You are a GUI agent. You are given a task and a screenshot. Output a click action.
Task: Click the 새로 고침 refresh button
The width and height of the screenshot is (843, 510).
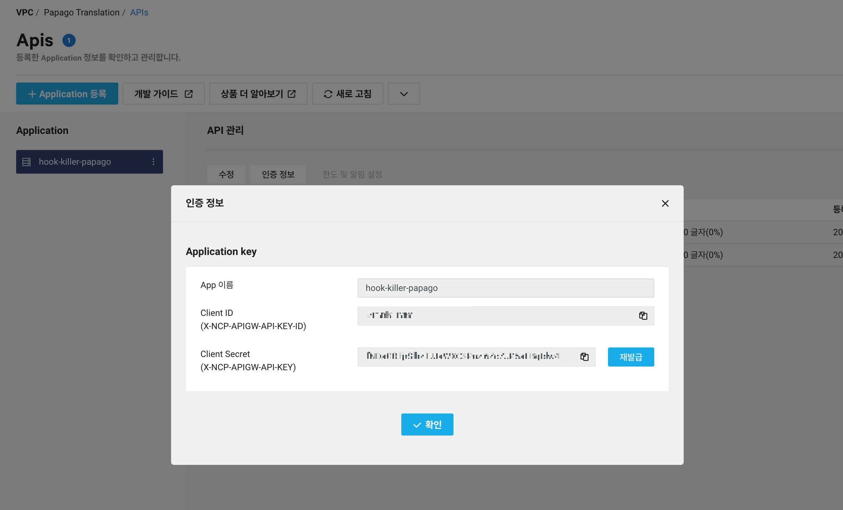click(x=347, y=94)
